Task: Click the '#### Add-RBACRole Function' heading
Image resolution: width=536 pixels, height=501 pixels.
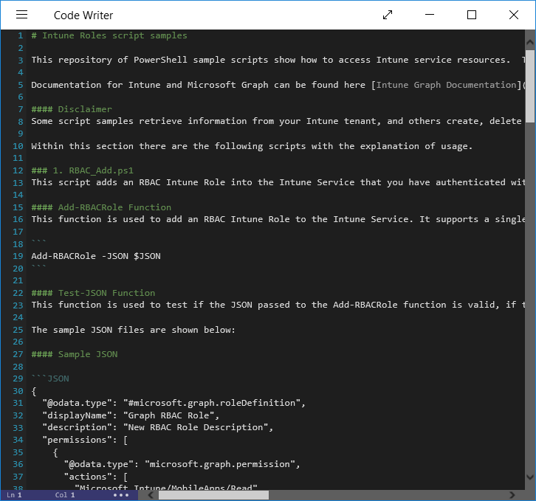Action: (101, 207)
